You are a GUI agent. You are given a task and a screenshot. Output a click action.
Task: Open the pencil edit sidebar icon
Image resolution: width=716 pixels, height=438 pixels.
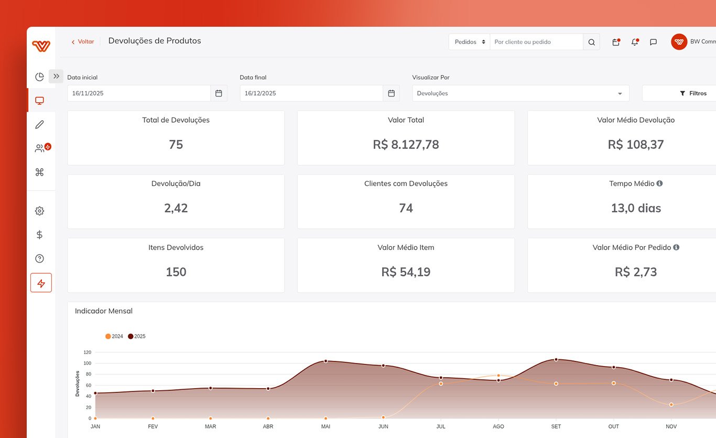tap(39, 124)
